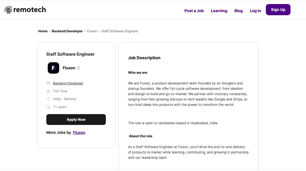
Task: Click the Log In link
Action: 255,11
